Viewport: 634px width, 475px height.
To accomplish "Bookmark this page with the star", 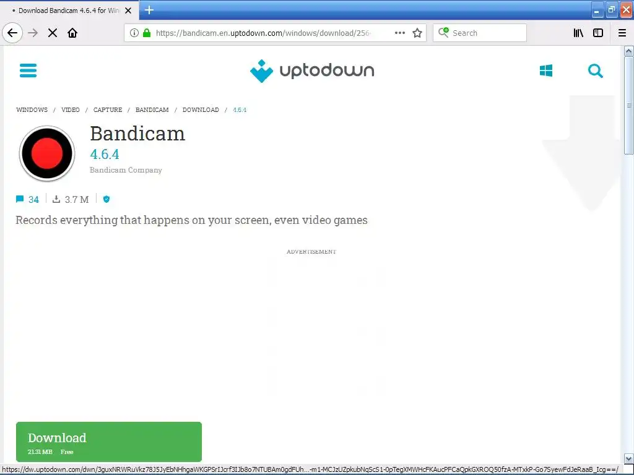I will (x=417, y=33).
